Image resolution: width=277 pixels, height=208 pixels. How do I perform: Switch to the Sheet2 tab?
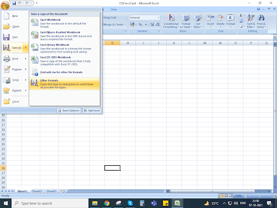coord(37,191)
